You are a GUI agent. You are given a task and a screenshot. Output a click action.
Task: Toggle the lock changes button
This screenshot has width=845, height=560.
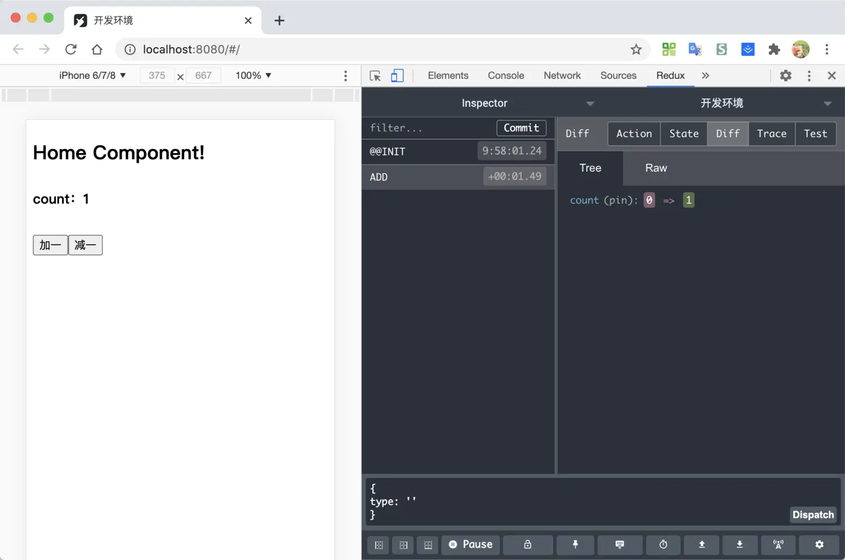(528, 545)
